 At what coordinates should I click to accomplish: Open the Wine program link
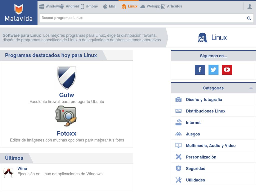22,168
